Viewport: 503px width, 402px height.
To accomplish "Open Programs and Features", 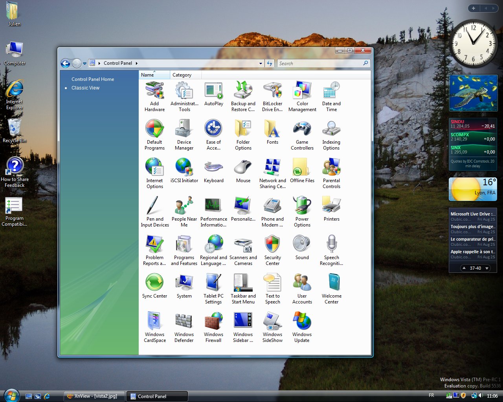I will pos(184,250).
